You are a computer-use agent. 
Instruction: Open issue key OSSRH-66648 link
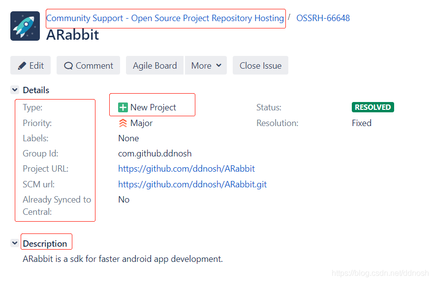[323, 18]
